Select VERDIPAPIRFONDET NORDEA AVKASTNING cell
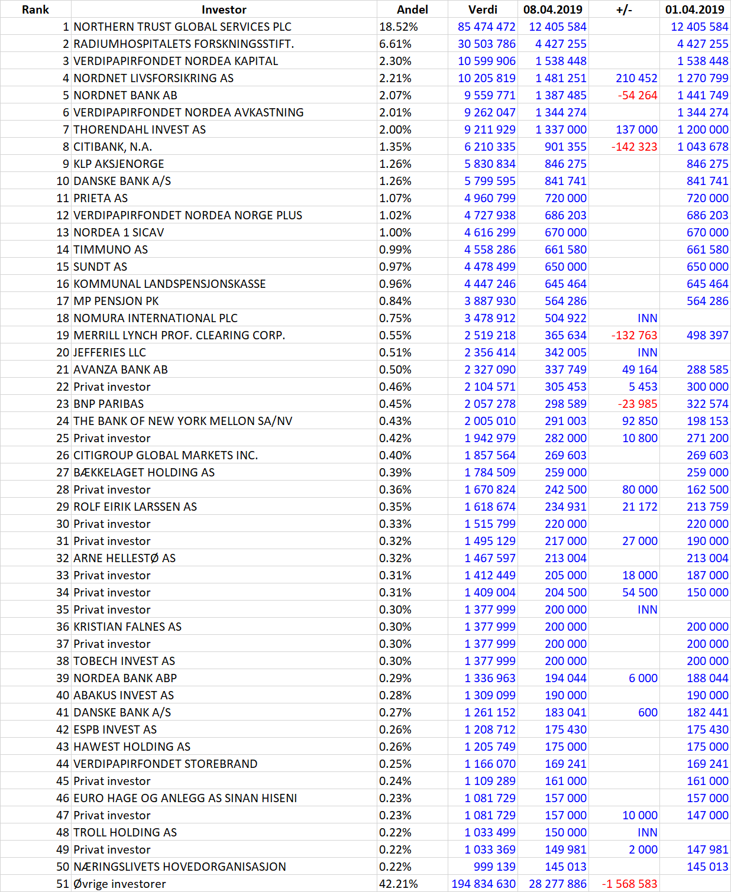This screenshot has height=892, width=731. (x=224, y=112)
